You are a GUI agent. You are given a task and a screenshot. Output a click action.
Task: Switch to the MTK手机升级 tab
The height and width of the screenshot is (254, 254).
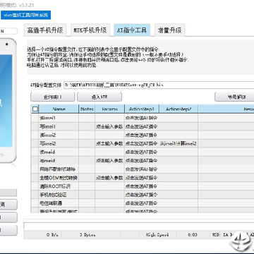[90, 30]
